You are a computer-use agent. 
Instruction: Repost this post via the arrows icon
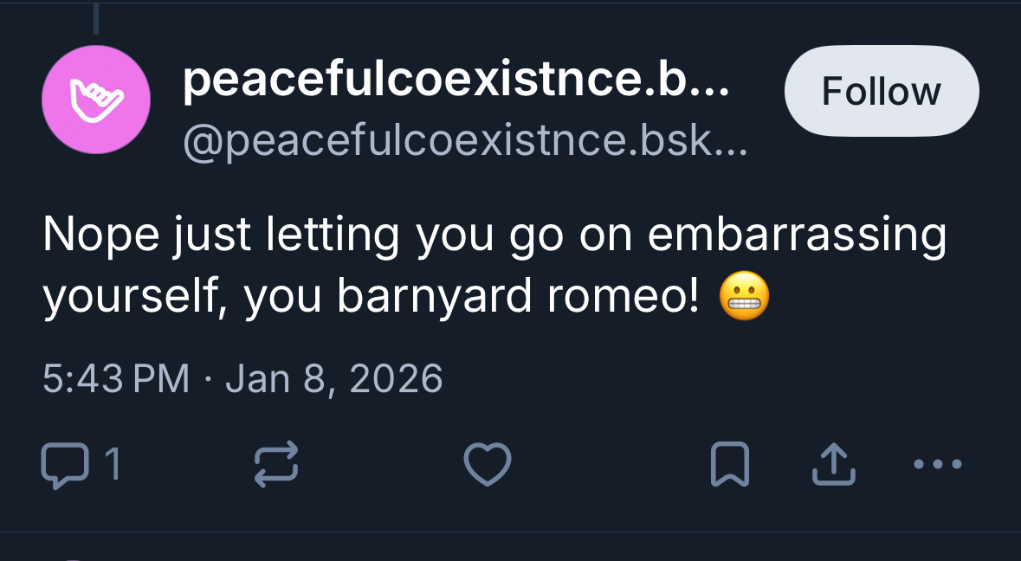pos(276,464)
